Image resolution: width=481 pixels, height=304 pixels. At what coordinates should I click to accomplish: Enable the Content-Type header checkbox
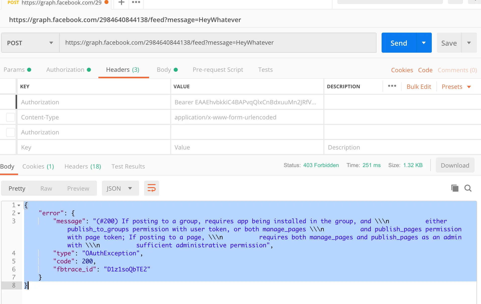[11, 117]
